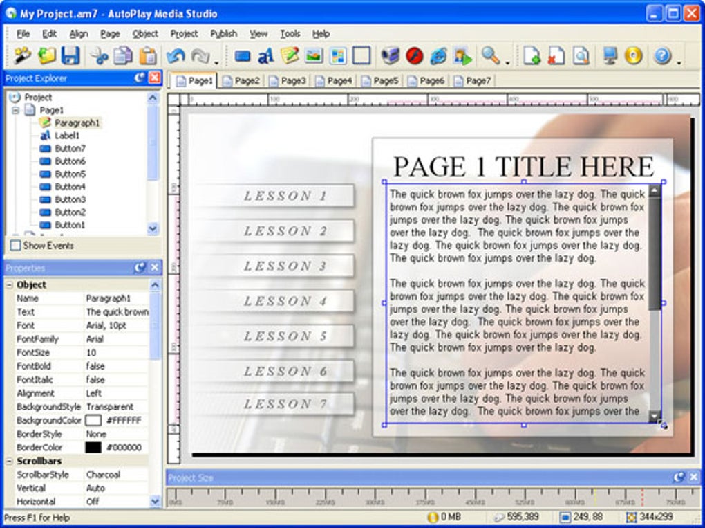Open the Publish menu
705x528 pixels.
[223, 33]
